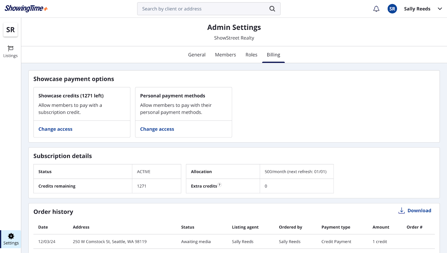Open the notifications bell

click(x=376, y=9)
